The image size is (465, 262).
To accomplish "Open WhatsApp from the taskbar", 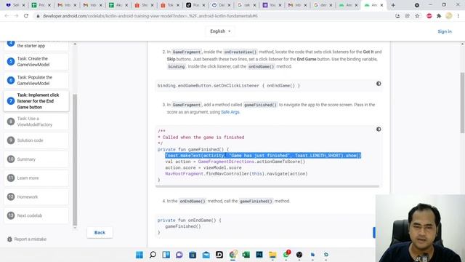I will point(286,255).
